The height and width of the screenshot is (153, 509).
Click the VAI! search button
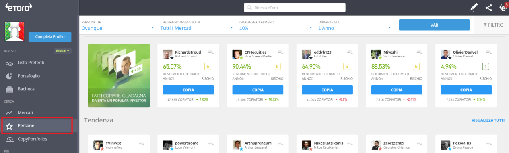[434, 25]
